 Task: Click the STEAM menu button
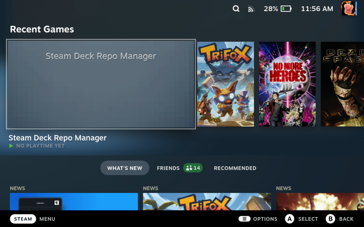click(x=23, y=219)
